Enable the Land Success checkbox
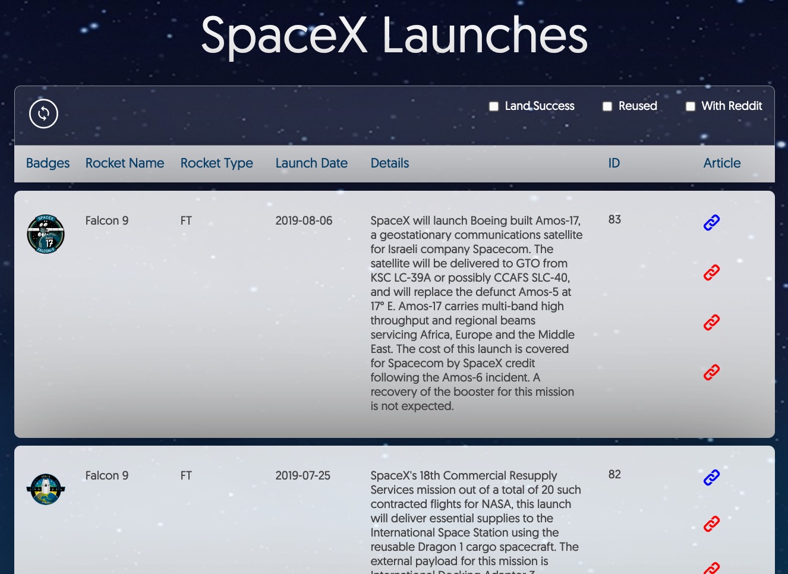The width and height of the screenshot is (788, 574). pos(494,106)
